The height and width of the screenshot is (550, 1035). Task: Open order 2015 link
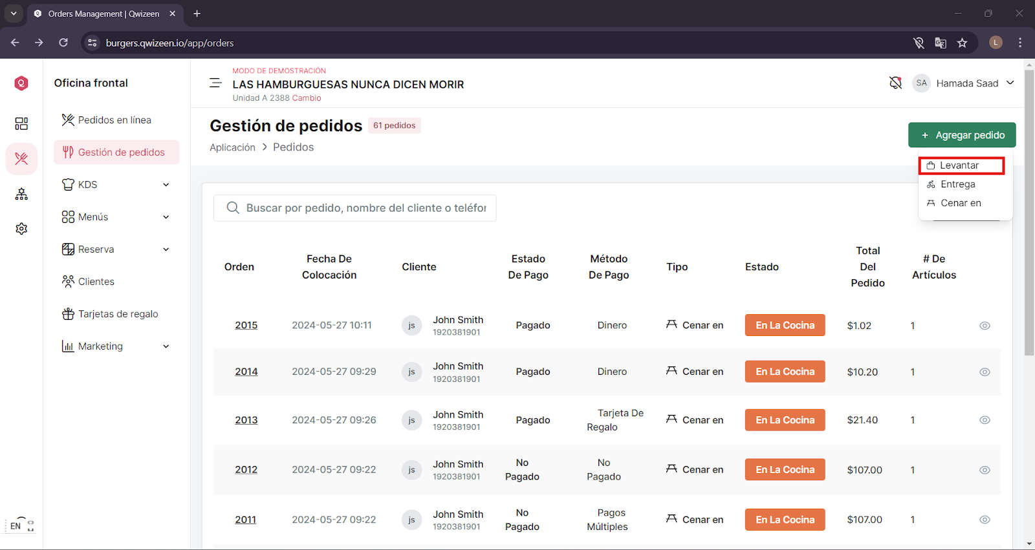tap(246, 325)
